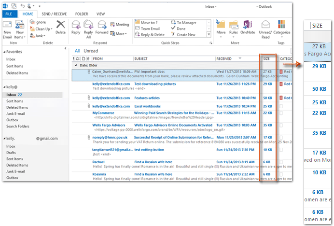
Task: Click the Send/Receive All Folders quick access icon
Action: (14, 6)
